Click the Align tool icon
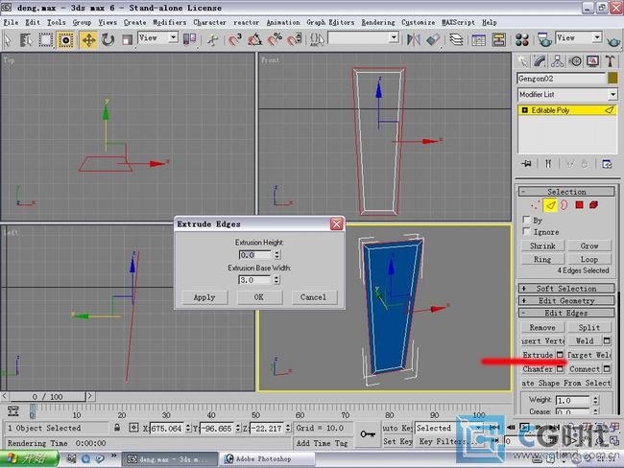The width and height of the screenshot is (624, 468). pos(433,39)
